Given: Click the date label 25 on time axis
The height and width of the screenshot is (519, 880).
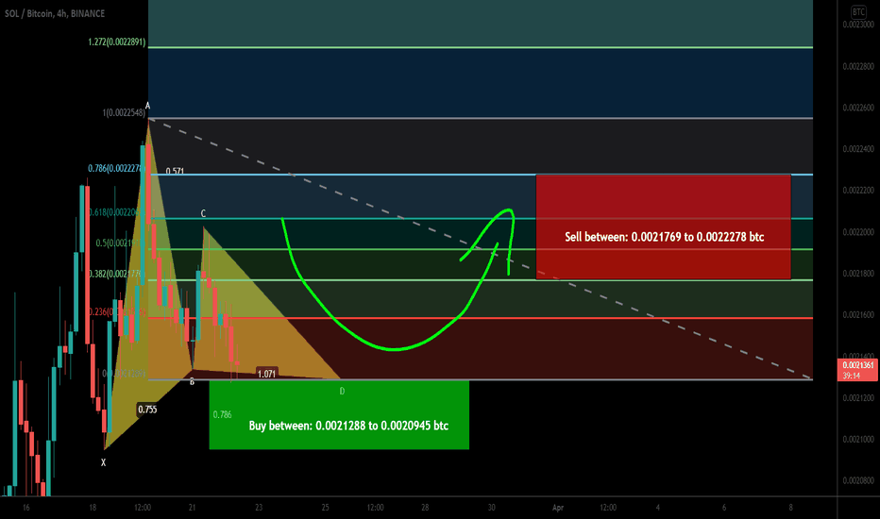Looking at the screenshot, I should pyautogui.click(x=326, y=508).
